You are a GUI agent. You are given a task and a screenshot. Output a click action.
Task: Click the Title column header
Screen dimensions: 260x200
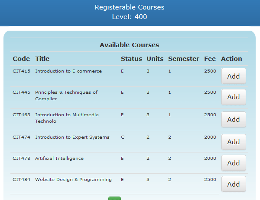(42, 59)
